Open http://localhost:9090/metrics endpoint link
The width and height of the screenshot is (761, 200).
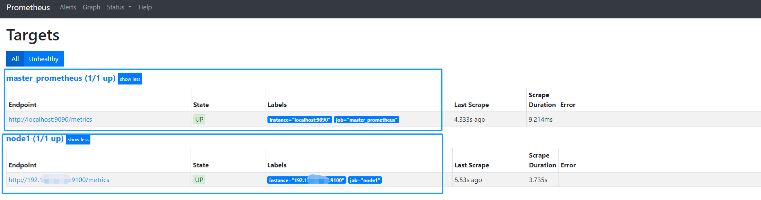coord(50,120)
